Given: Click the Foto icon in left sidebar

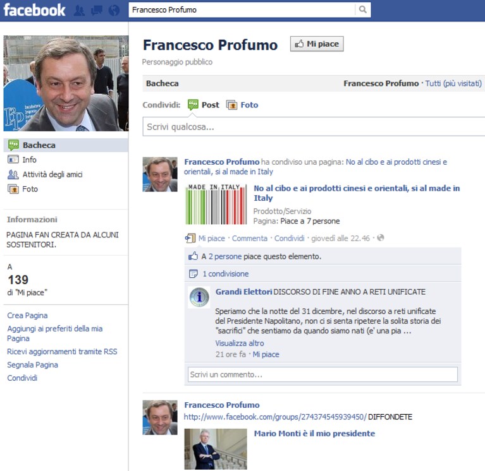Looking at the screenshot, I should 13,189.
